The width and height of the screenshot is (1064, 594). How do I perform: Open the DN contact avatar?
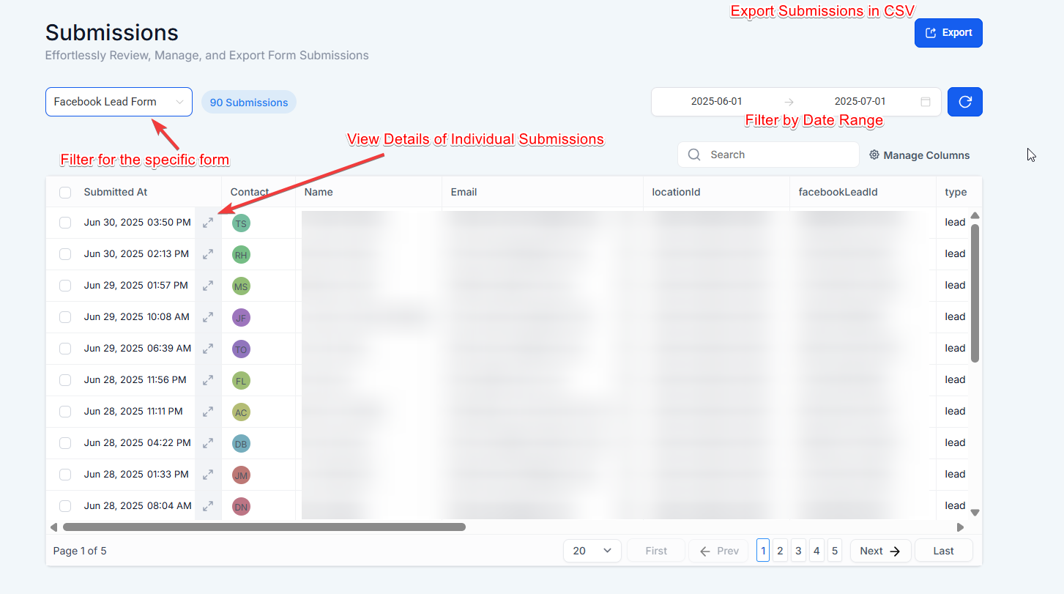[x=241, y=506]
